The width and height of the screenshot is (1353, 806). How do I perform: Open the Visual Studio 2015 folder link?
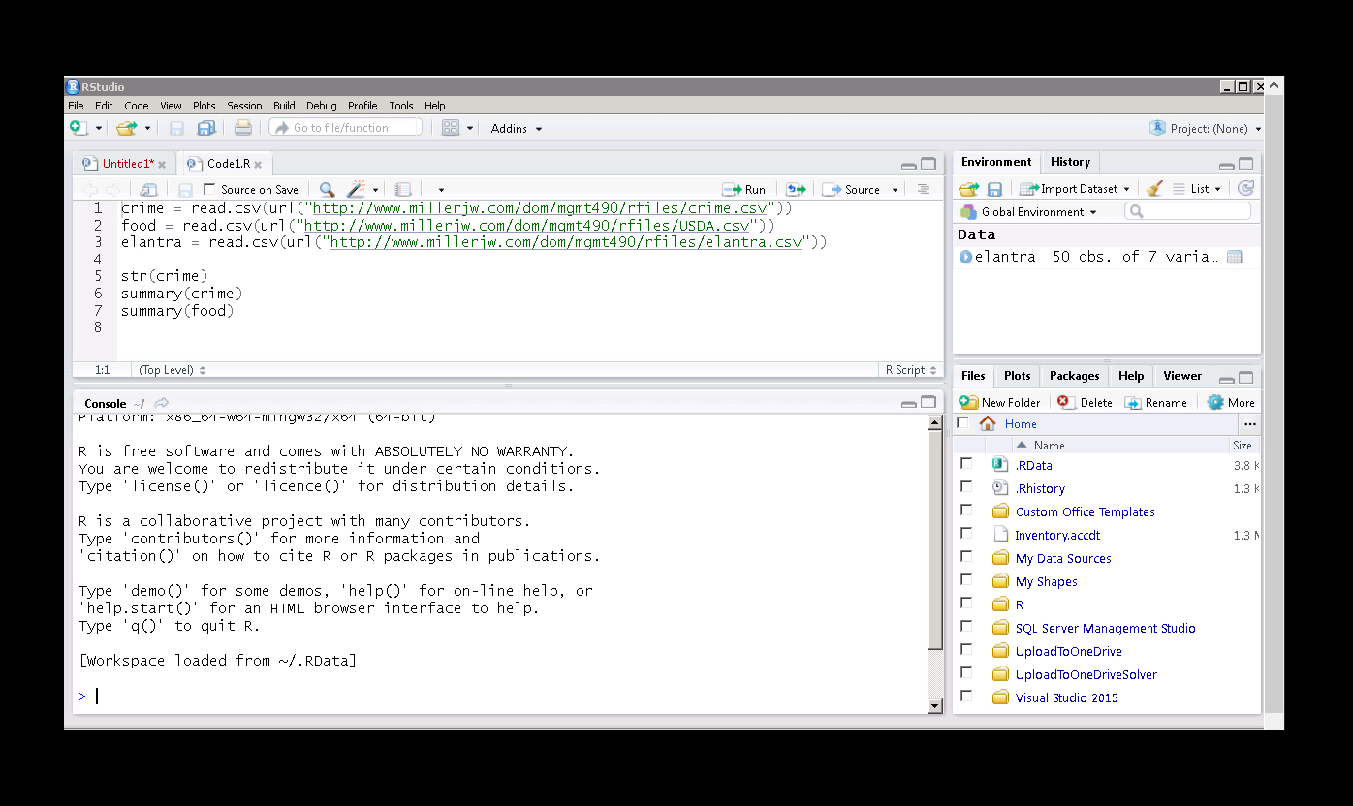pos(1066,697)
